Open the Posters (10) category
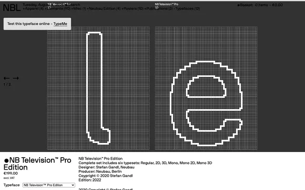Viewport: 305px width, 190px height. pos(132,9)
